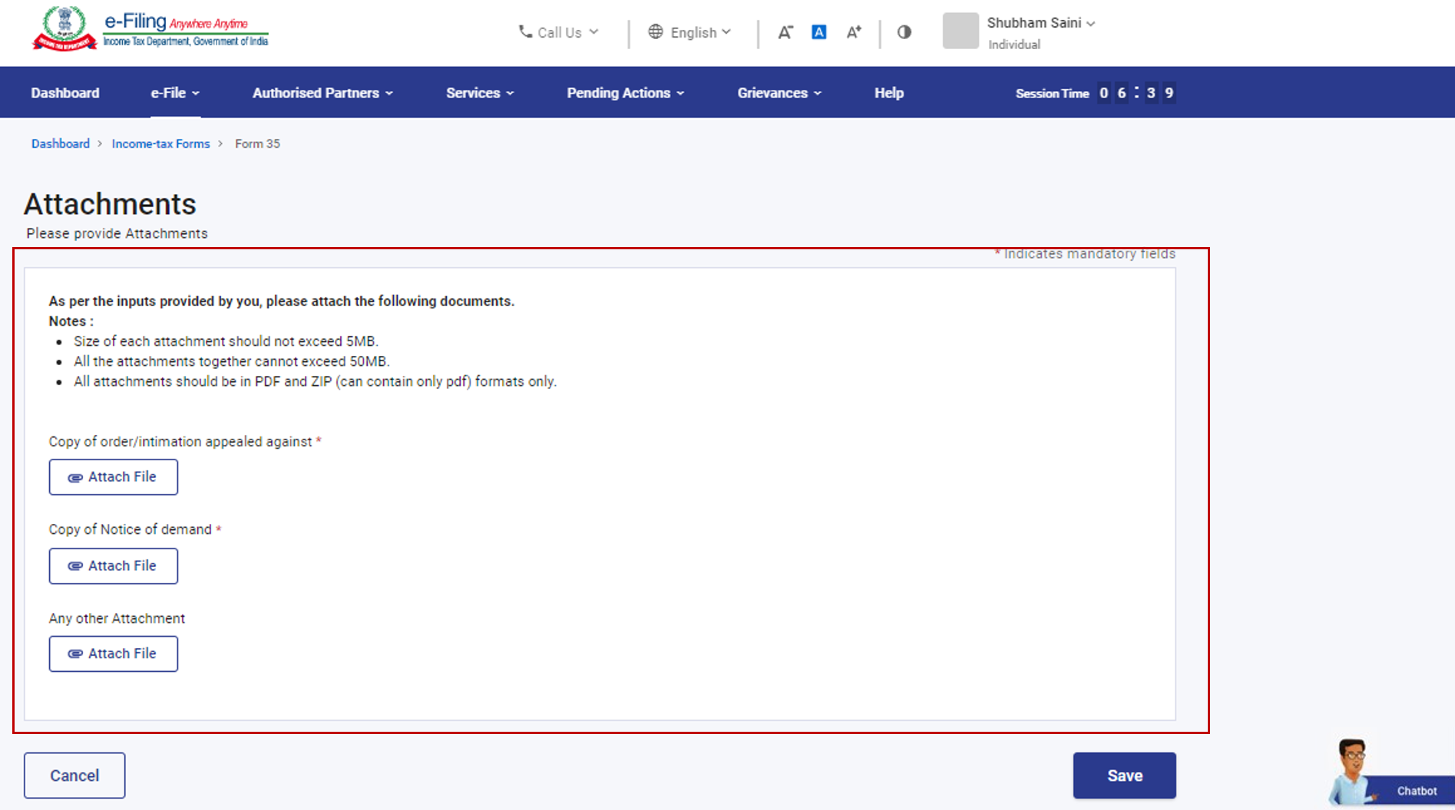Image resolution: width=1455 pixels, height=810 pixels.
Task: Attach file for order/intimation appealed against
Action: pos(114,477)
